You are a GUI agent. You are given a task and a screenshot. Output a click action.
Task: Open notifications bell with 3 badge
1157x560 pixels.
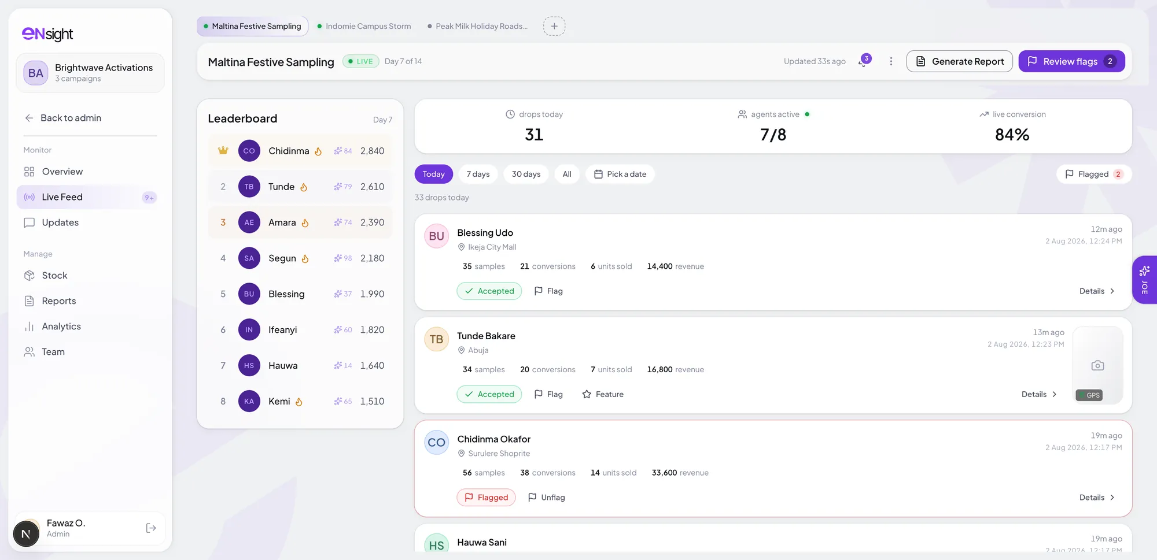click(x=864, y=61)
